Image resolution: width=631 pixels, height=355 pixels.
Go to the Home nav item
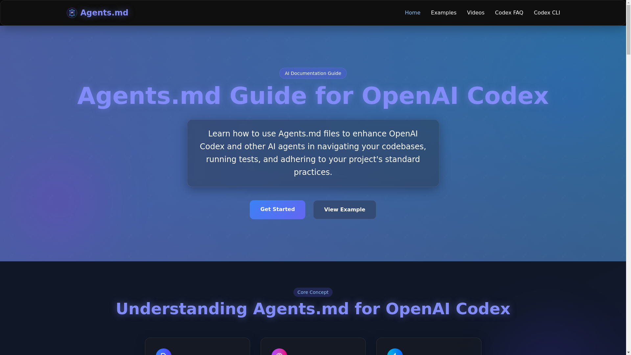coord(412,13)
